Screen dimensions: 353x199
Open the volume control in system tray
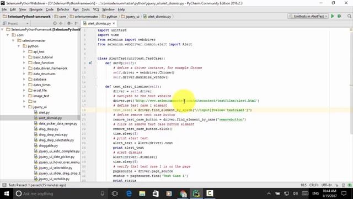click(x=295, y=193)
